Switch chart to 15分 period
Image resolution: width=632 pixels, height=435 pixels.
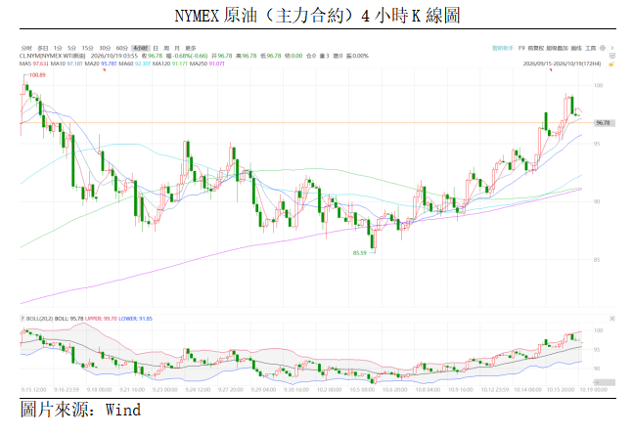[87, 48]
